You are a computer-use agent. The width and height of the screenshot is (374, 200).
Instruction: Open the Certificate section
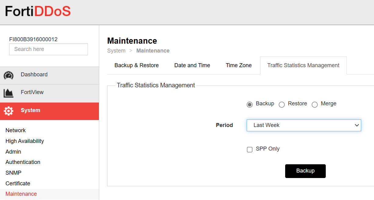(x=18, y=183)
